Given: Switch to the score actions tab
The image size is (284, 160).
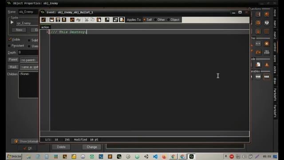Looking at the screenshot, I should coord(275,58).
